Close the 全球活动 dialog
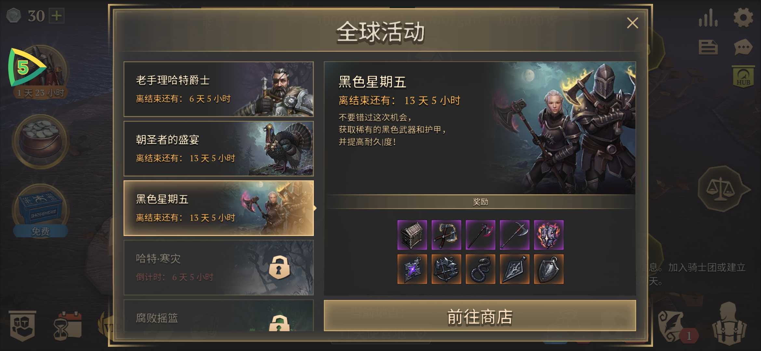 (632, 23)
